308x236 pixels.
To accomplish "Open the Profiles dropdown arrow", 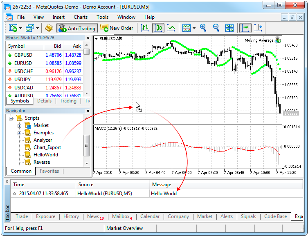I will (37, 28).
